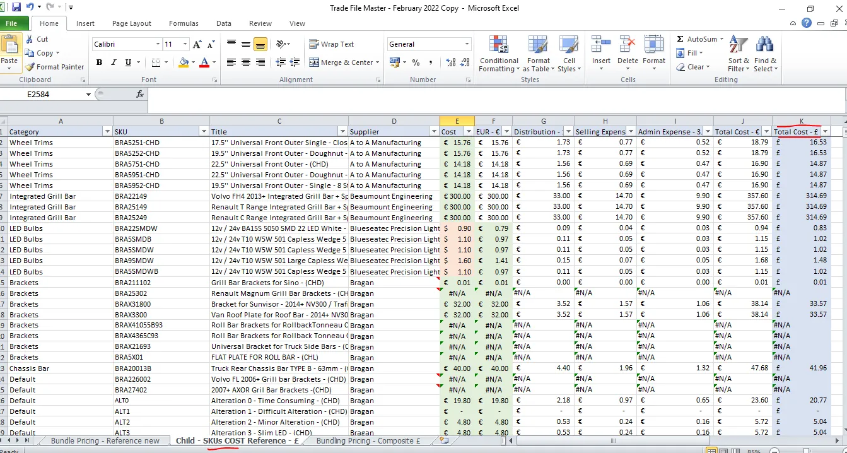Select column K header

(x=801, y=121)
